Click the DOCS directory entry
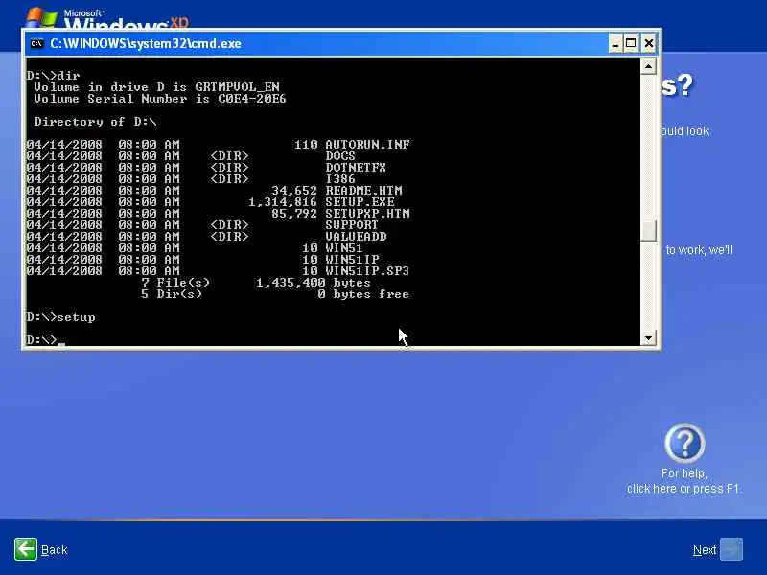This screenshot has height=575, width=767. coord(340,156)
